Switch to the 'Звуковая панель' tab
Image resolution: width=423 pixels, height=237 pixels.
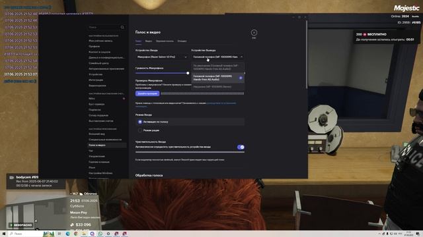pyautogui.click(x=165, y=41)
